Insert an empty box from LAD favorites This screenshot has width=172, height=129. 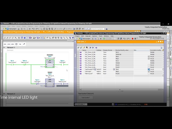pos(16,44)
